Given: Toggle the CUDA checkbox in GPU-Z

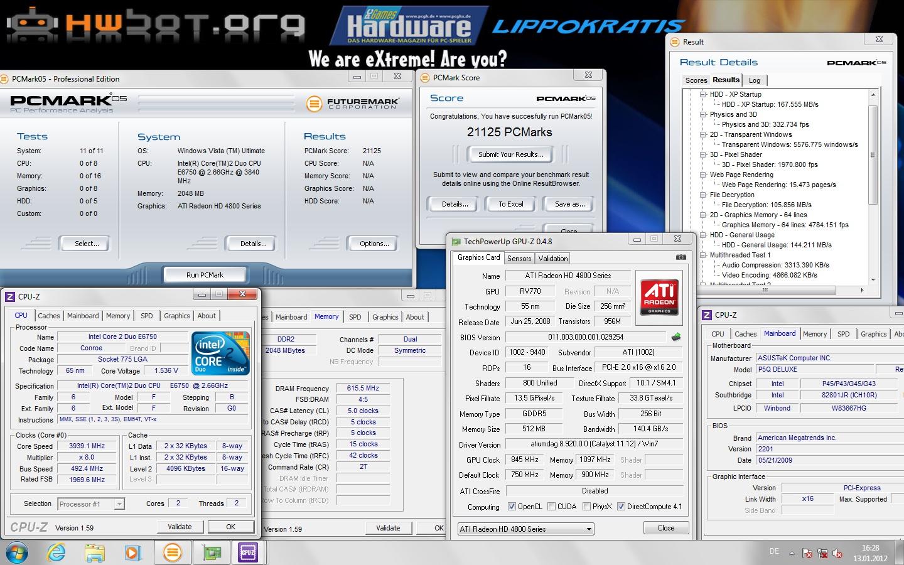Looking at the screenshot, I should click(x=551, y=507).
